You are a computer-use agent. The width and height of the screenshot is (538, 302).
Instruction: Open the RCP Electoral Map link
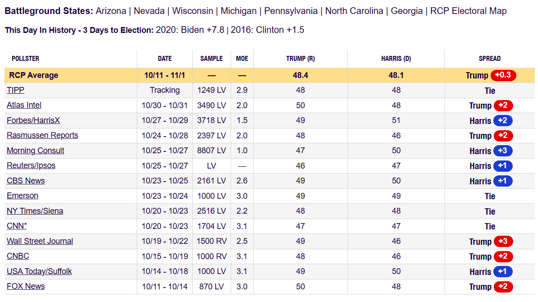468,11
